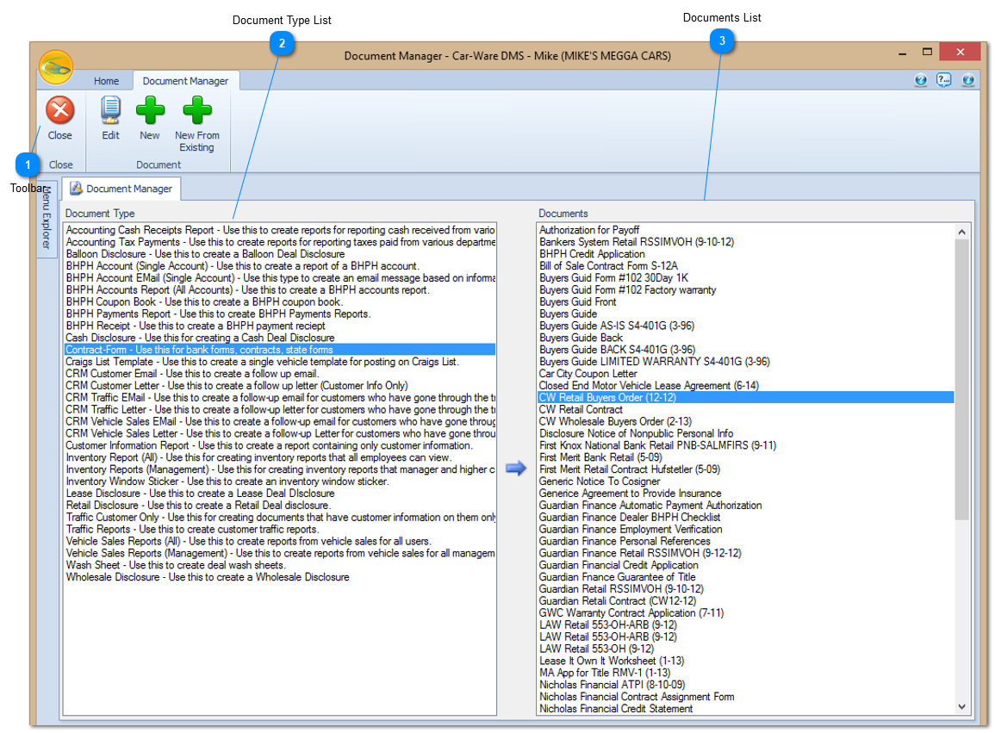
Task: Select CW Retail Contract document
Action: (746, 410)
